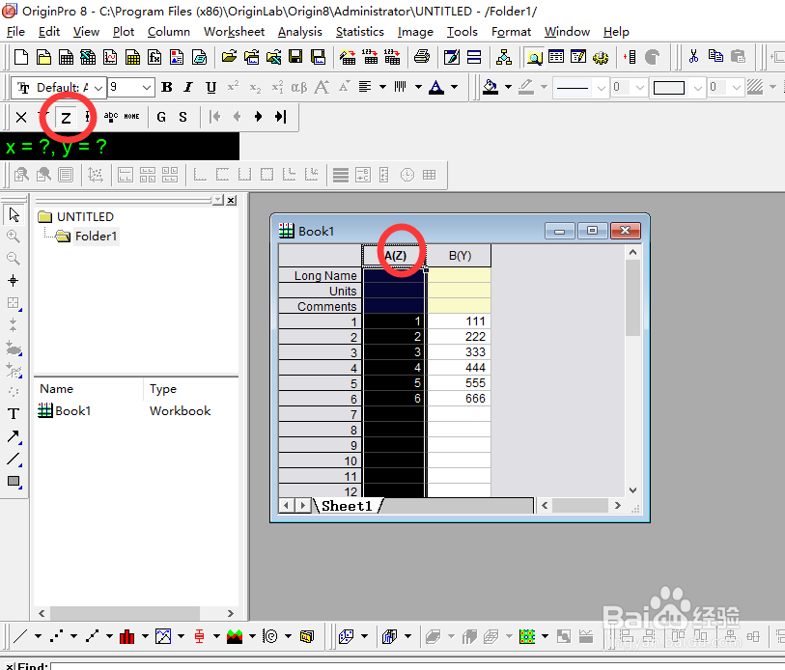Open the Statistics menu
Screen dimensions: 785x670
[359, 32]
